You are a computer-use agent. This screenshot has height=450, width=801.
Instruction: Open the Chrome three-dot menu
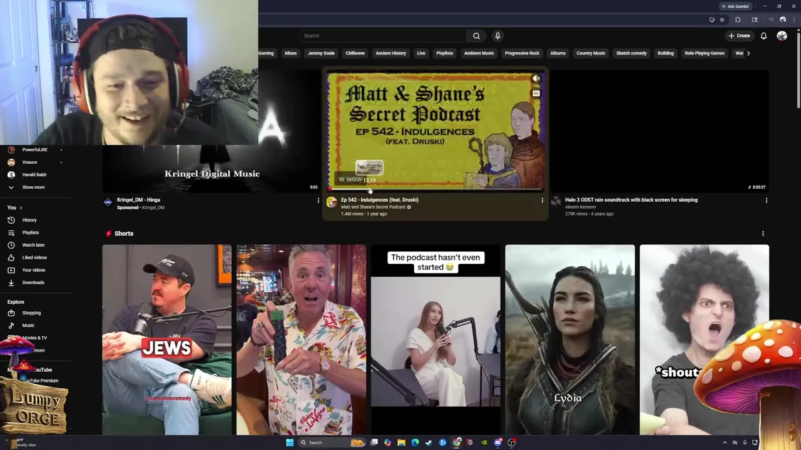pyautogui.click(x=793, y=20)
